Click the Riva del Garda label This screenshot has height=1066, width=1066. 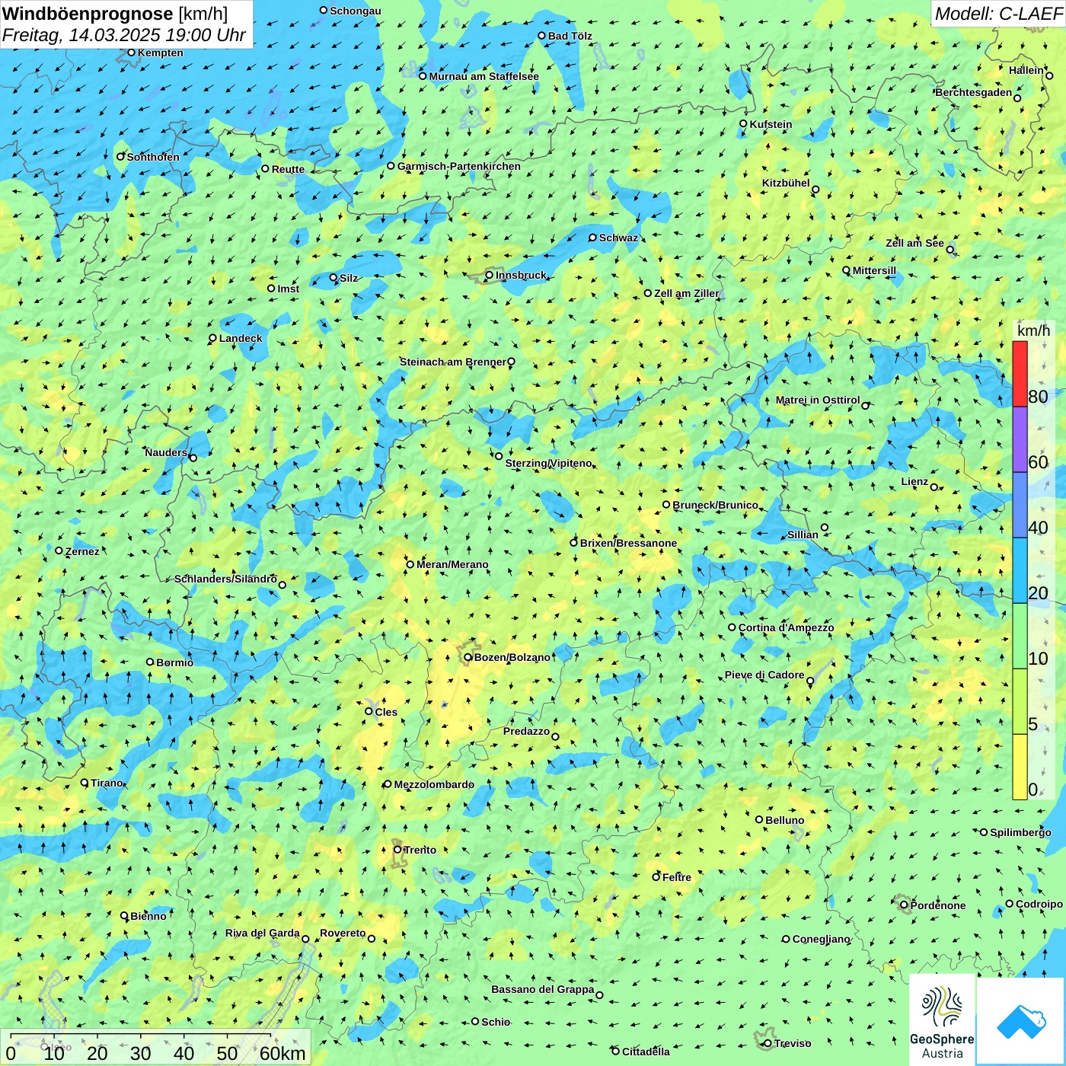pyautogui.click(x=263, y=933)
